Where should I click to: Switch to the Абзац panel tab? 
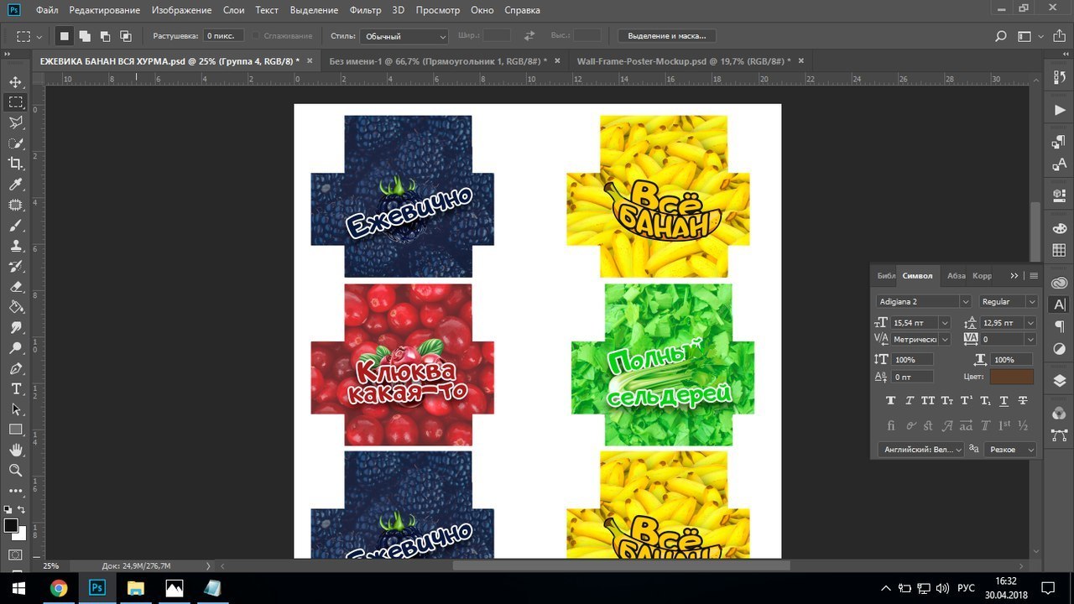pos(956,275)
